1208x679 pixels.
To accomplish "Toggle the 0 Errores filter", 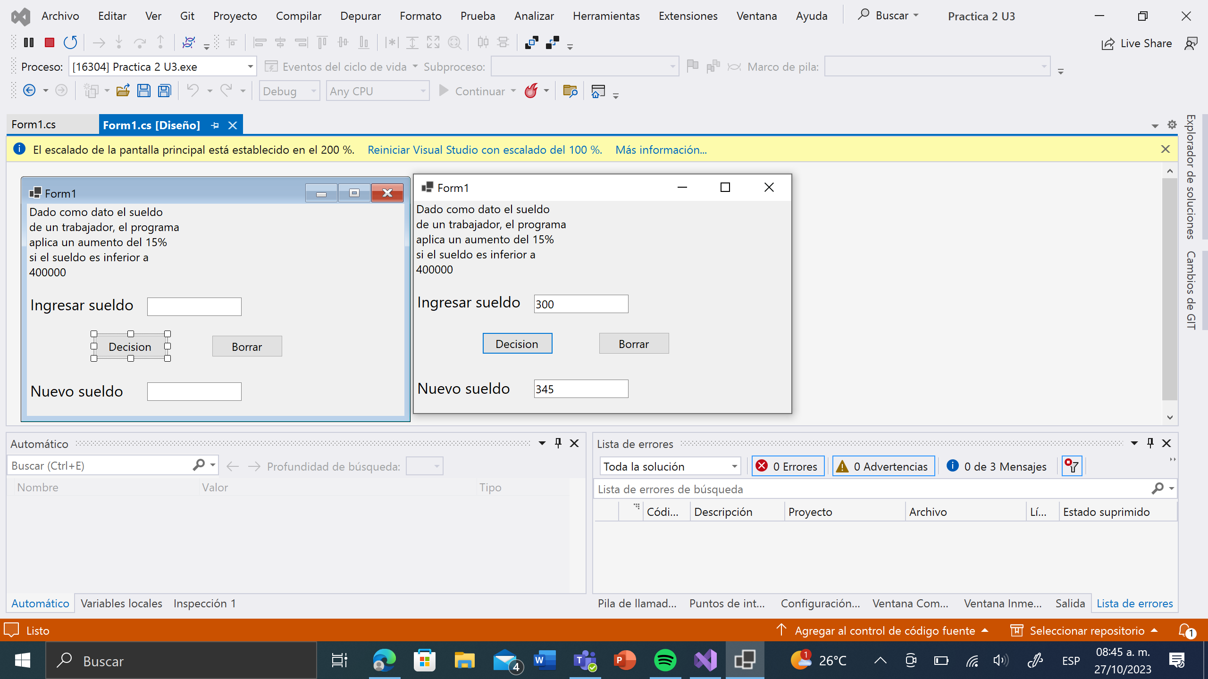I will click(787, 466).
